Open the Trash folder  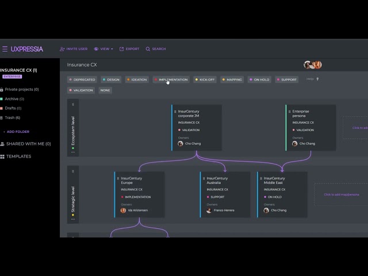[13, 117]
